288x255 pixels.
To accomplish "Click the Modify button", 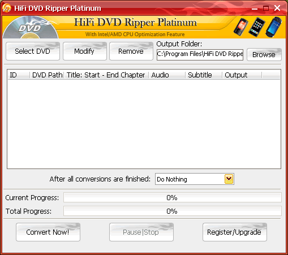I will [85, 51].
